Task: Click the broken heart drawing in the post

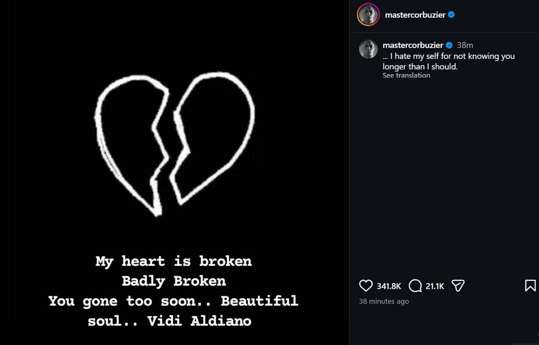Action: point(174,144)
